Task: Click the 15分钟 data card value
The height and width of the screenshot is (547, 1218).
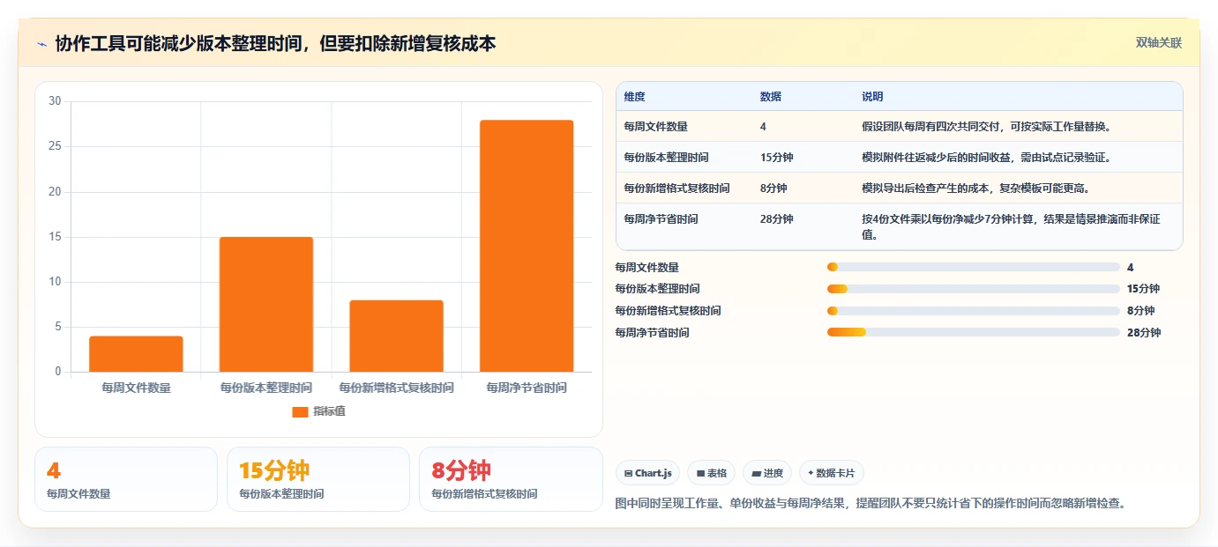Action: coord(274,471)
